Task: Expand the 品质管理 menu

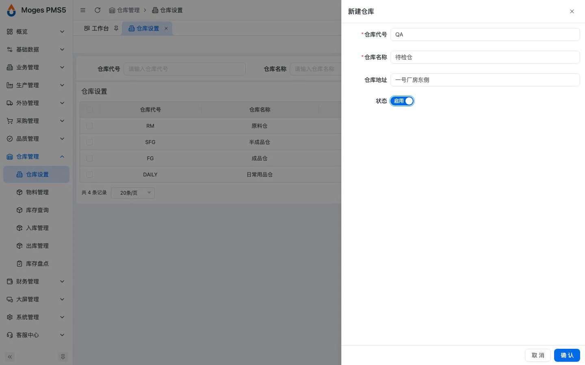Action: tap(36, 139)
